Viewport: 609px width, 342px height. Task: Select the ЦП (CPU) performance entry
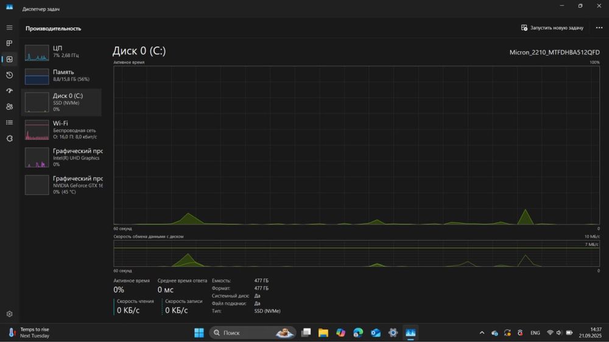tap(62, 52)
